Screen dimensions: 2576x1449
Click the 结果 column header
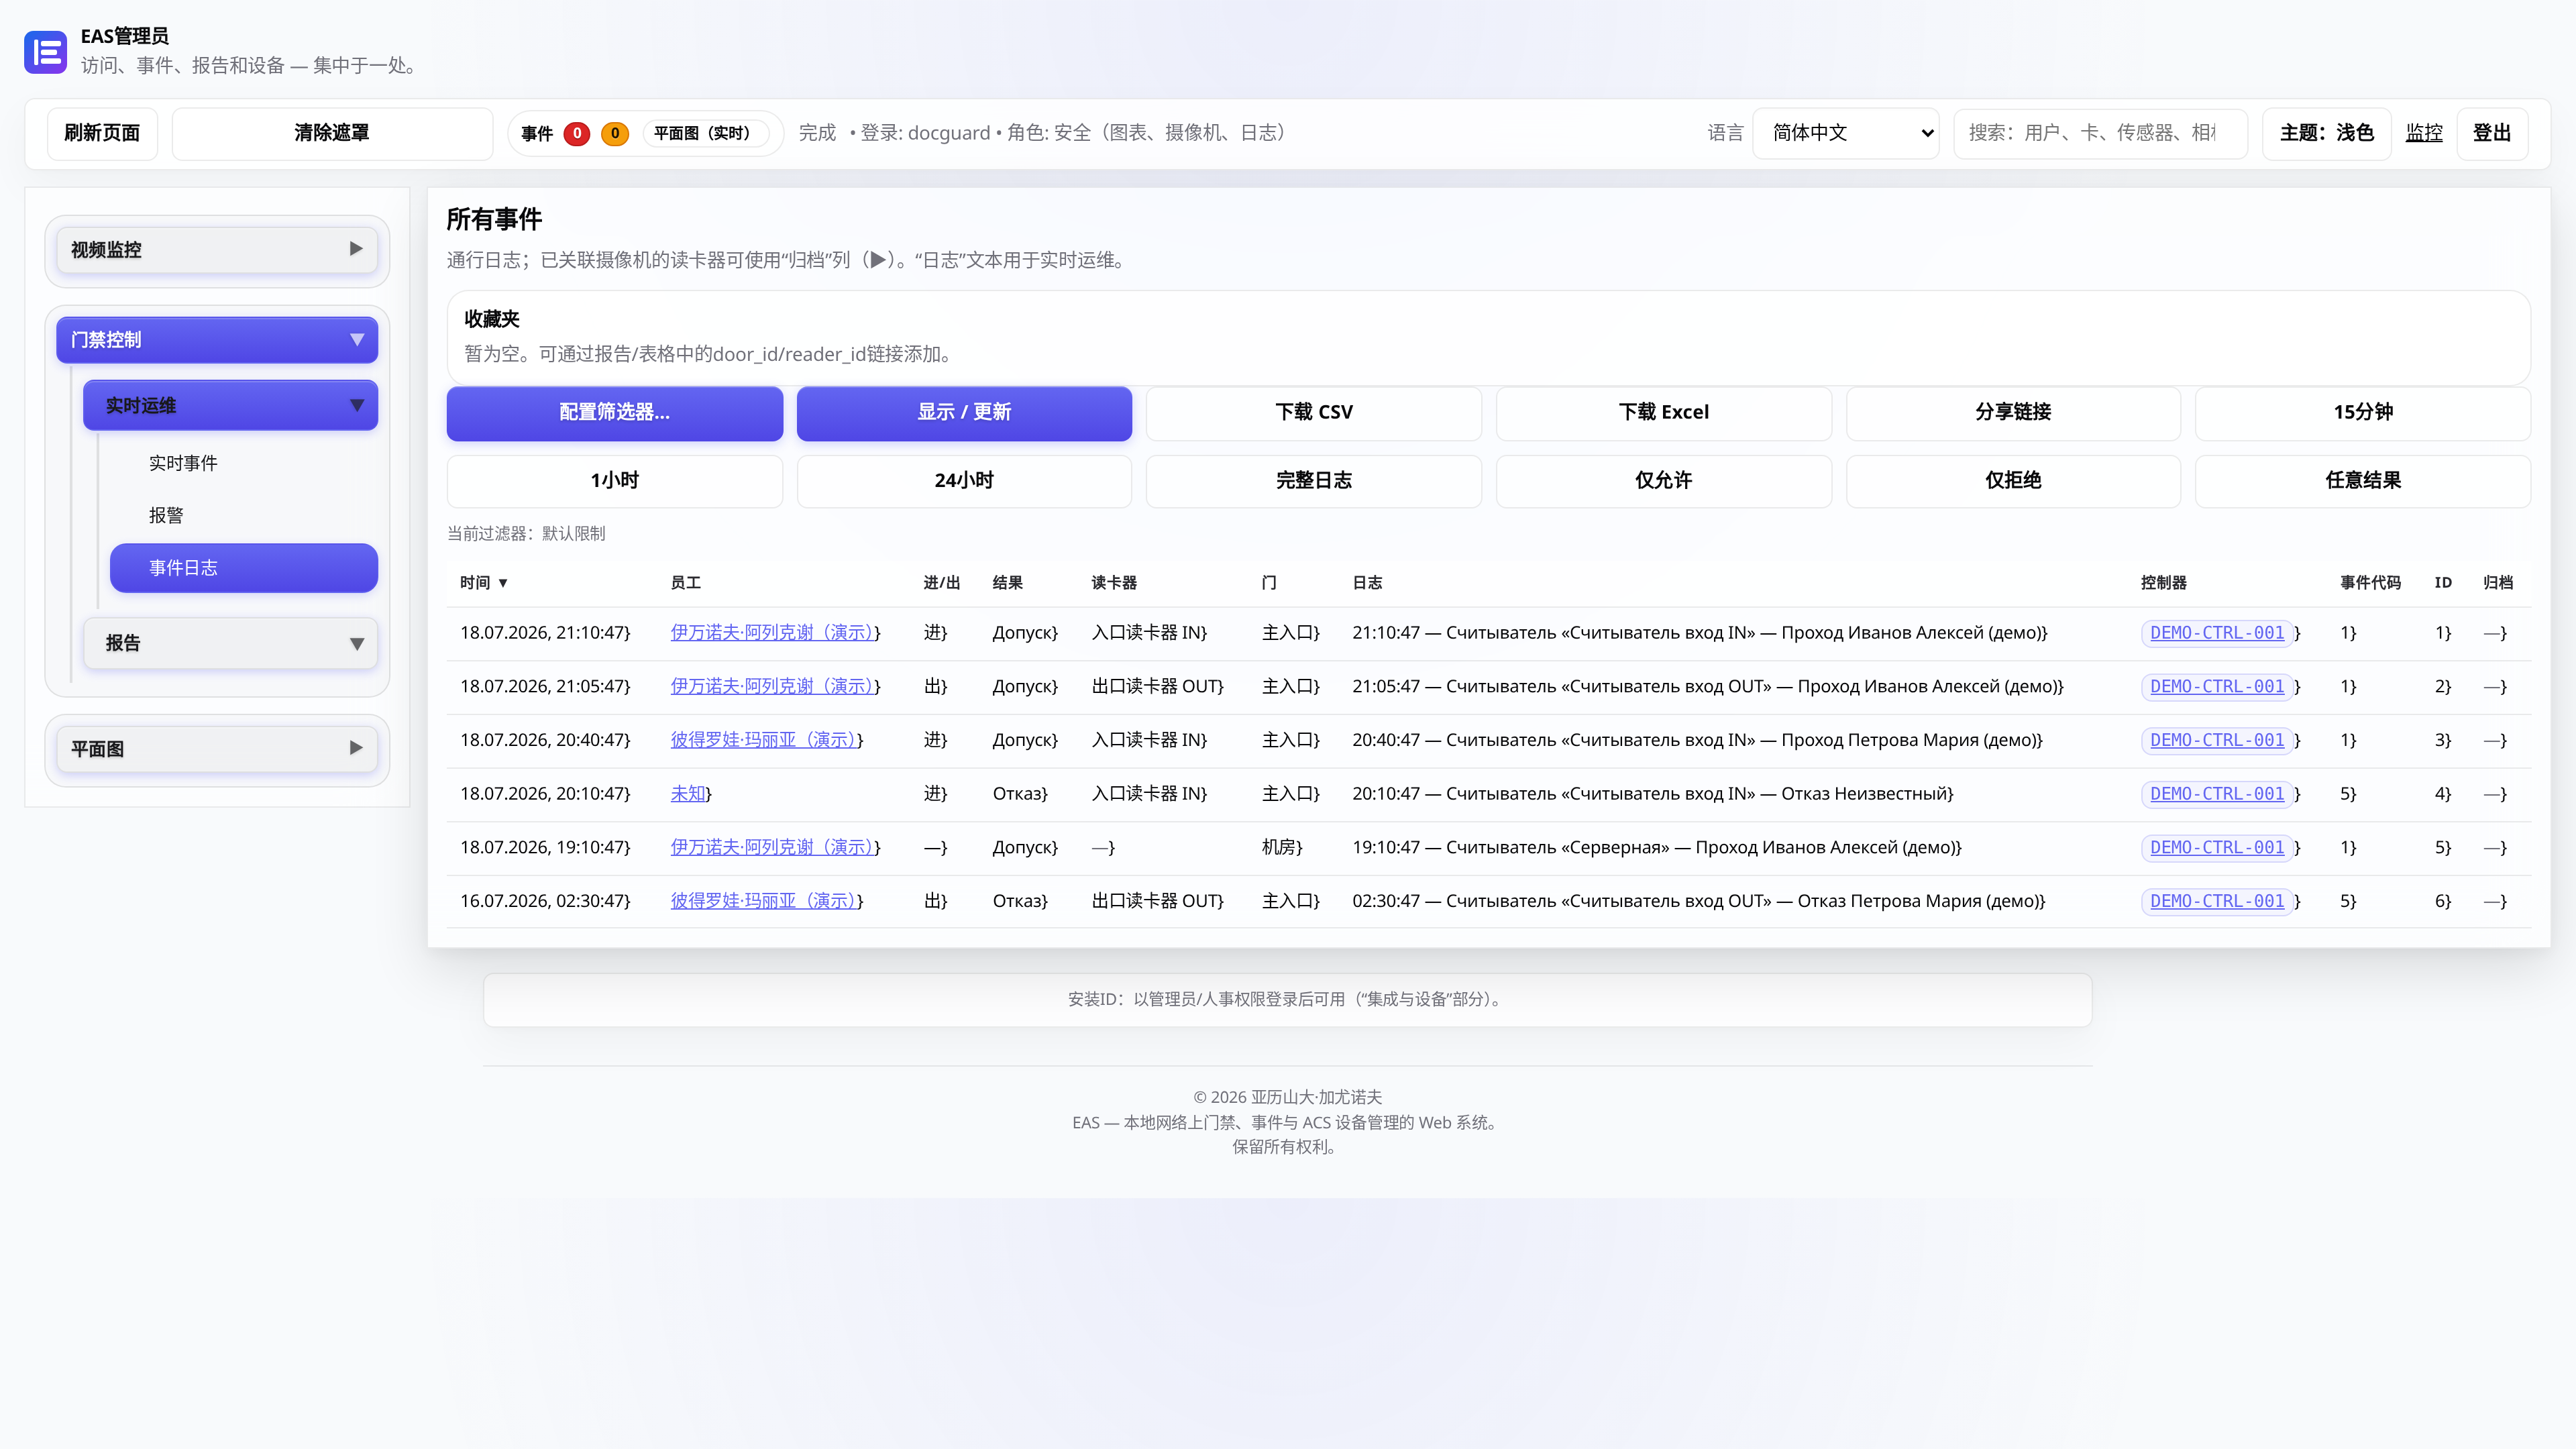(1007, 582)
